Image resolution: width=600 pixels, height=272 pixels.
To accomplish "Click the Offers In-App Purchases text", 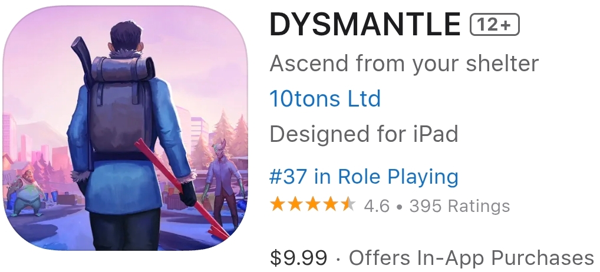I will tap(471, 257).
